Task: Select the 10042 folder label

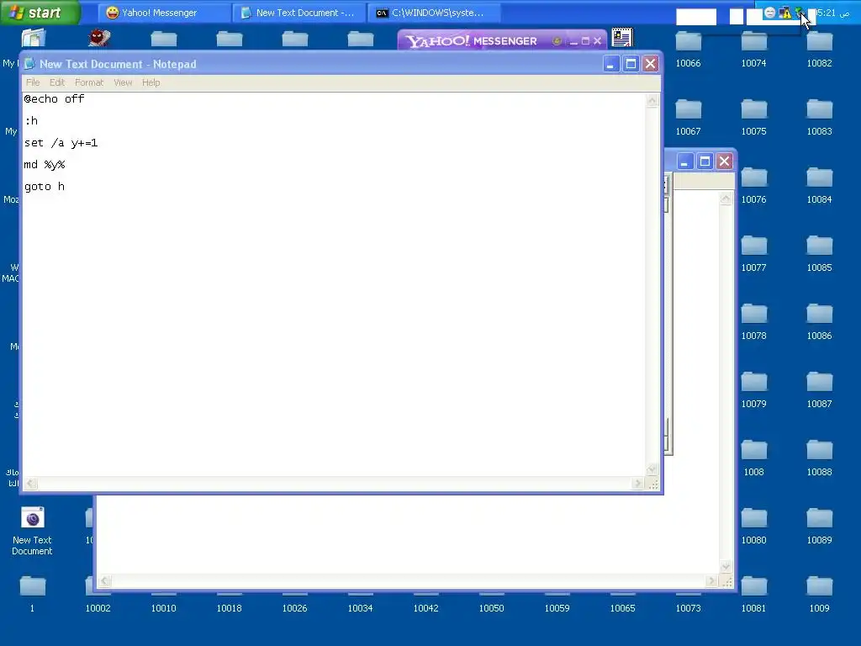Action: pyautogui.click(x=426, y=608)
